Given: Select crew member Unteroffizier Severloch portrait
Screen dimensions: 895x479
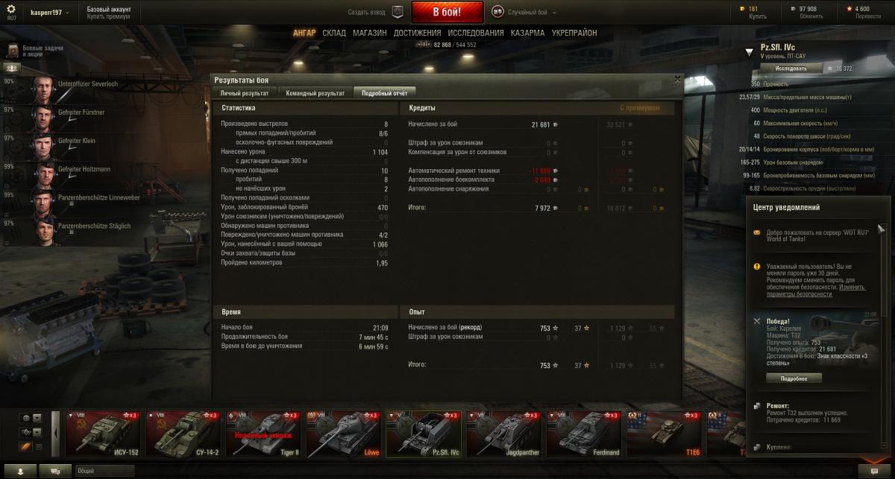Looking at the screenshot, I should [42, 89].
